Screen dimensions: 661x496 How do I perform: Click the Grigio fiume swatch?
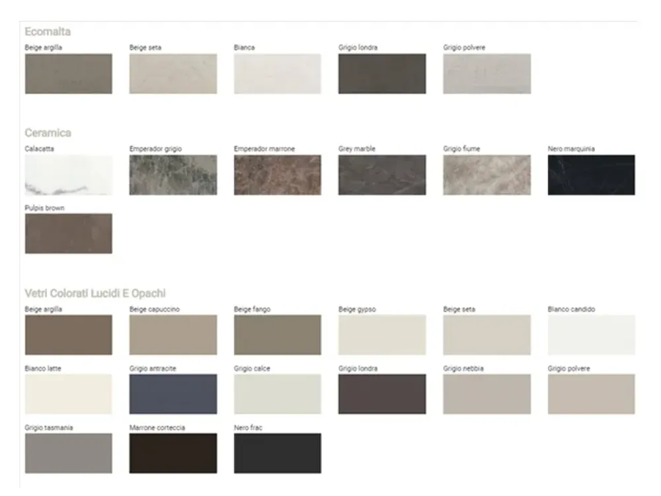(486, 175)
